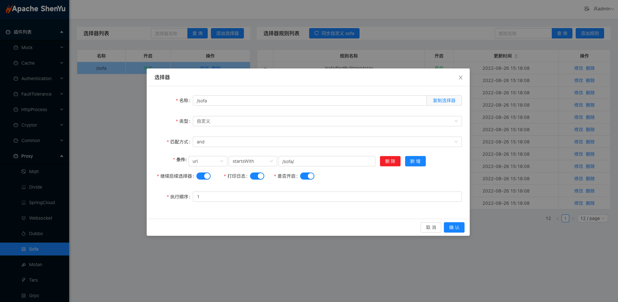Screen dimensions: 618x302
Task: Open Grpc plugin in the sidebar
Action: [34, 296]
